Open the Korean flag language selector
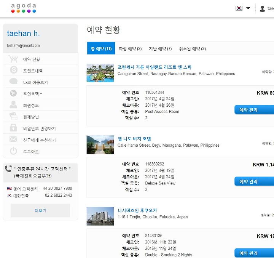Viewport: 274px width, 258px height. 239,8
